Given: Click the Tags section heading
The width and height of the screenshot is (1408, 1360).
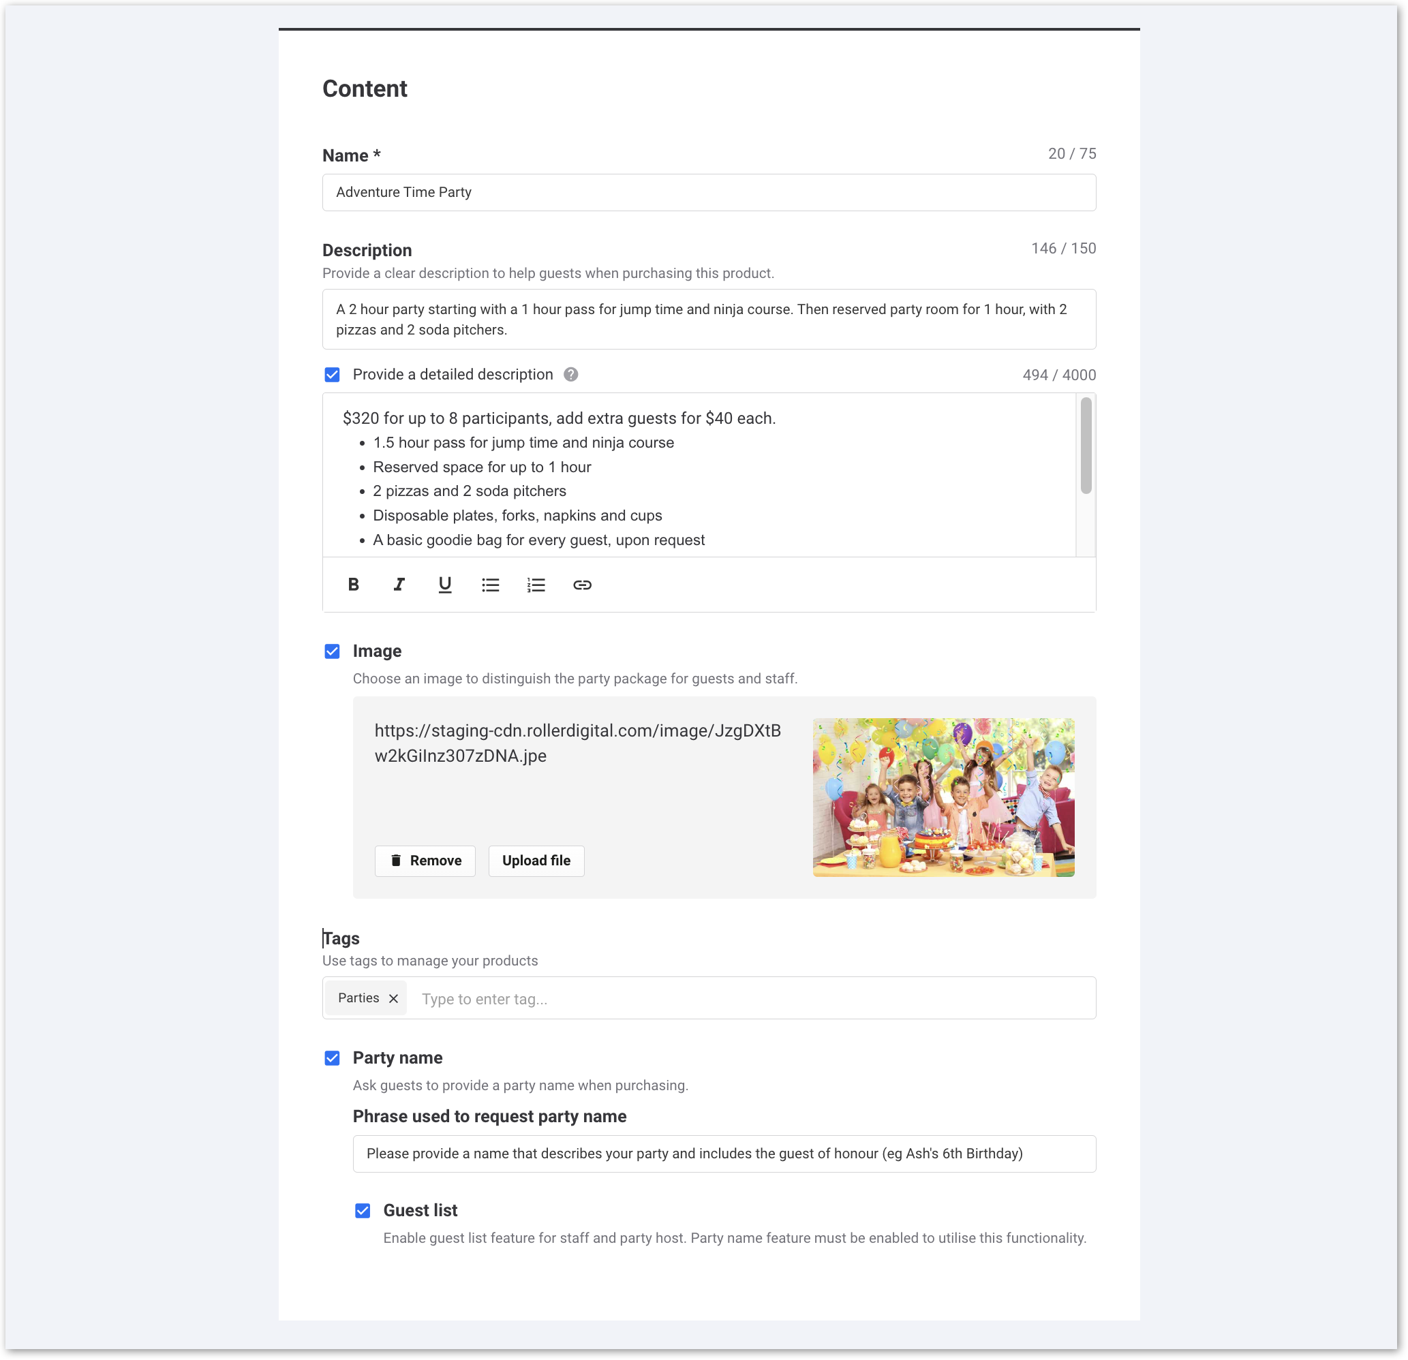Looking at the screenshot, I should click(x=341, y=938).
